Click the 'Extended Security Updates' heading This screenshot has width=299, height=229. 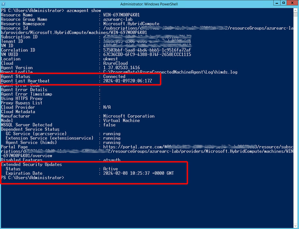point(31,165)
